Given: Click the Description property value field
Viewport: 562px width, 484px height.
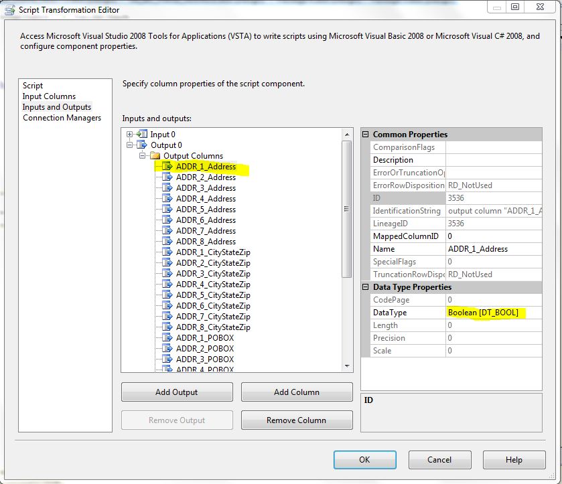Looking at the screenshot, I should coord(494,160).
